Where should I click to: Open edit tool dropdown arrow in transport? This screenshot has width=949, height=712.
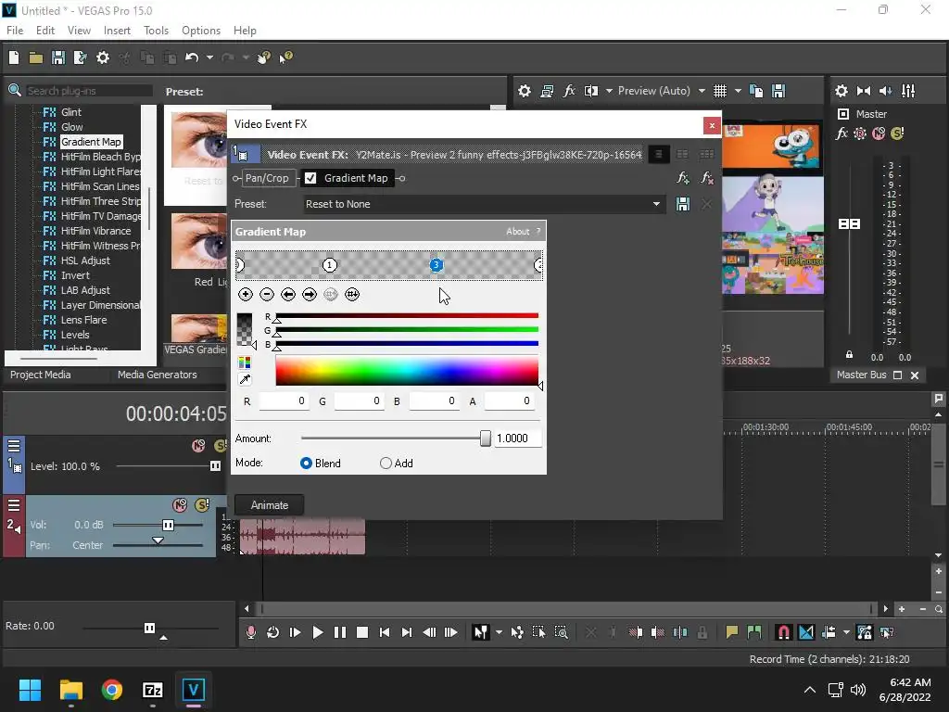click(x=499, y=632)
